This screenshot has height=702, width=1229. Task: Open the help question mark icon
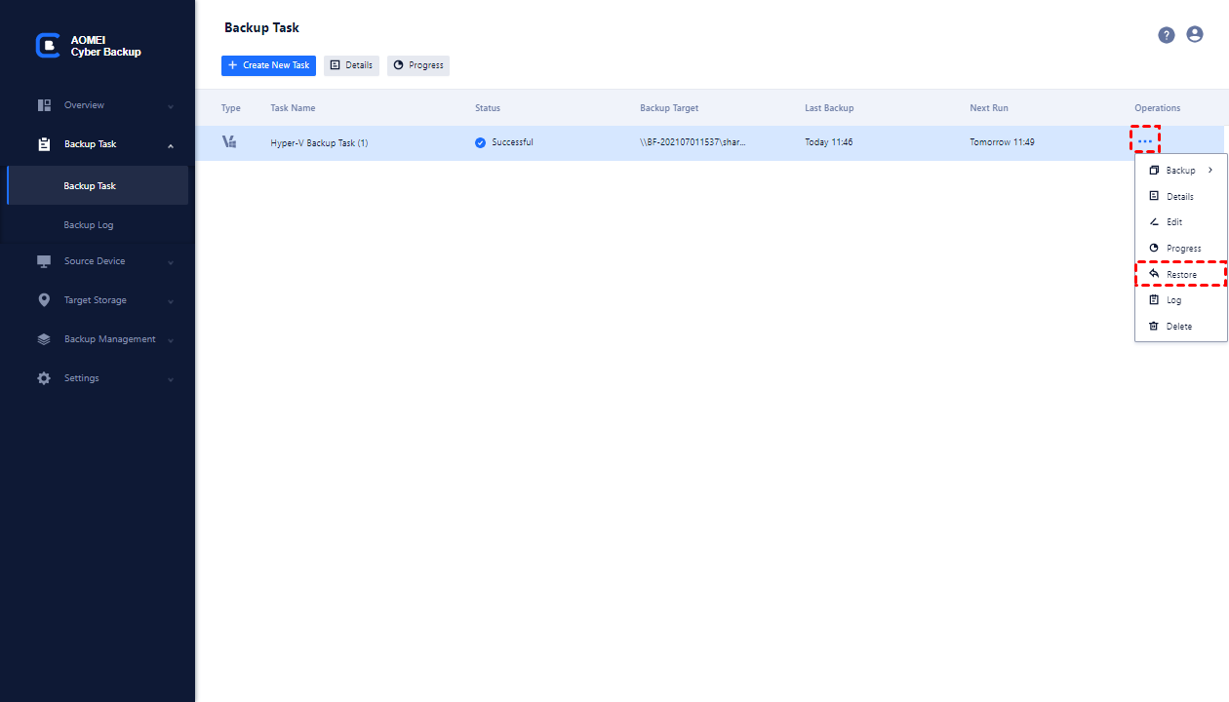[1167, 35]
